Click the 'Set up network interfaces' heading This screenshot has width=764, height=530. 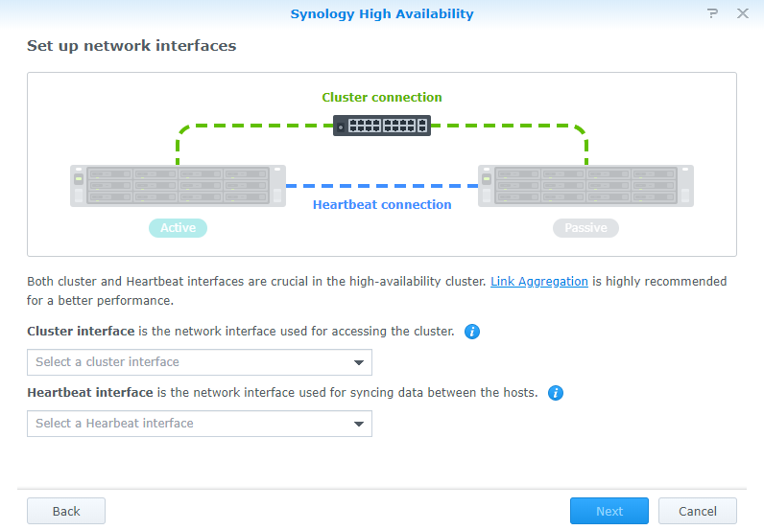click(x=131, y=46)
